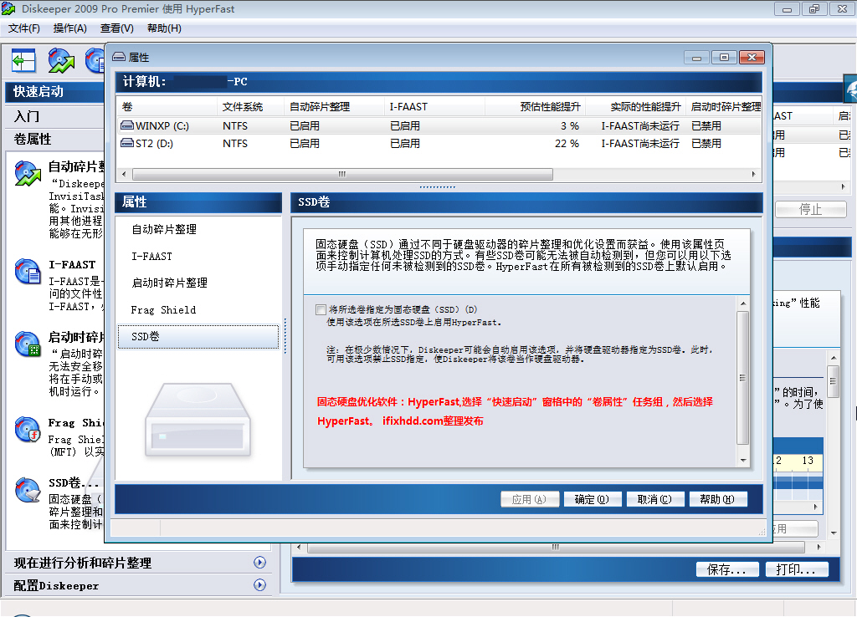Click the volume list scroll-left arrow
This screenshot has height=617, width=857.
click(x=124, y=174)
